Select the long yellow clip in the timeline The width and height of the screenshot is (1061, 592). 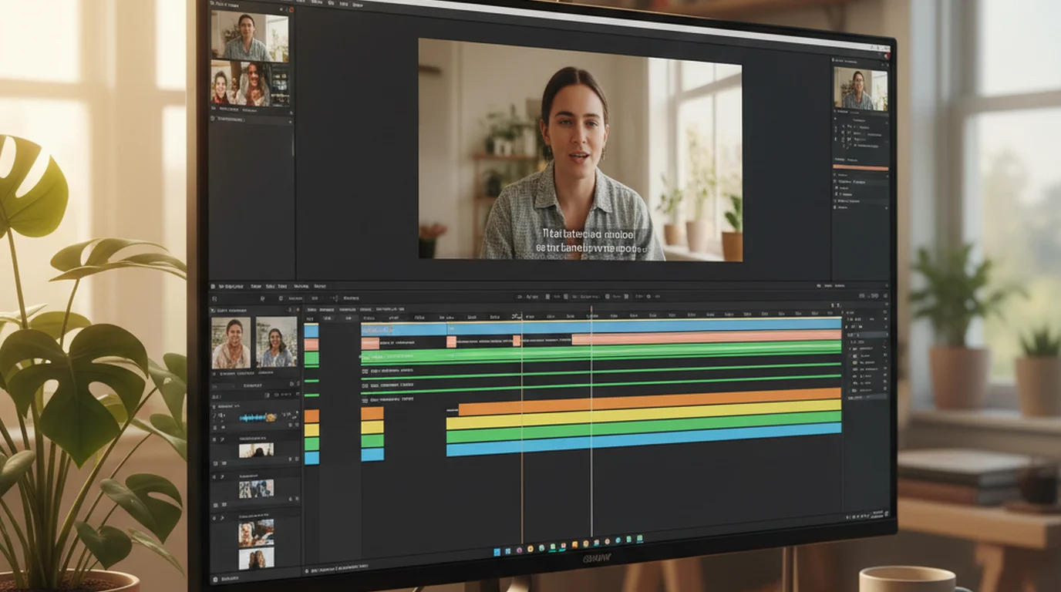pos(643,415)
